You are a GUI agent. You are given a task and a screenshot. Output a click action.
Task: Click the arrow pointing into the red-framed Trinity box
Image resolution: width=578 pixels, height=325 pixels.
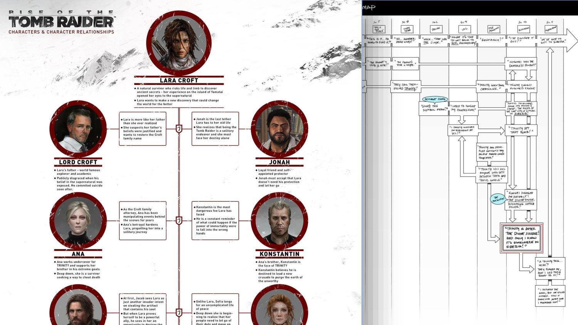coord(493,240)
